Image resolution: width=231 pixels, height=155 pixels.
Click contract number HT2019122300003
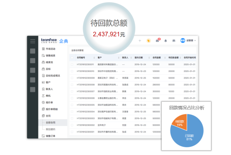(x=86, y=118)
